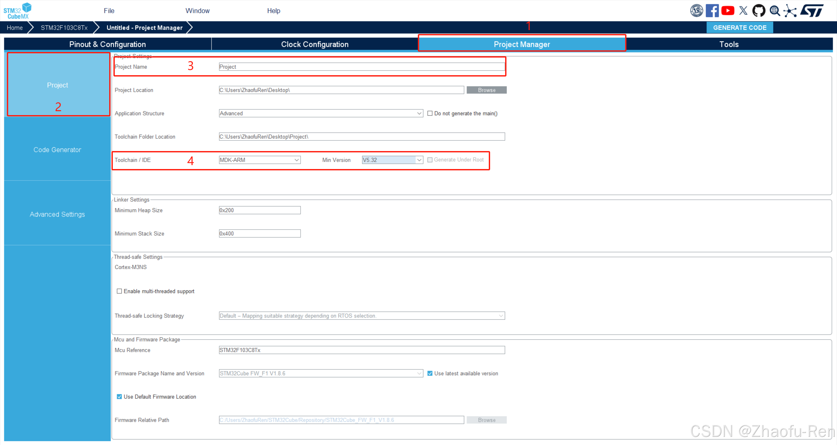
Task: Click the STM32CubeMX logo
Action: coord(18,11)
